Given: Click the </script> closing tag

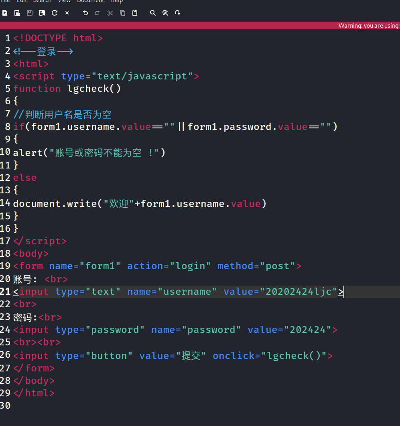Looking at the screenshot, I should click(x=40, y=241).
